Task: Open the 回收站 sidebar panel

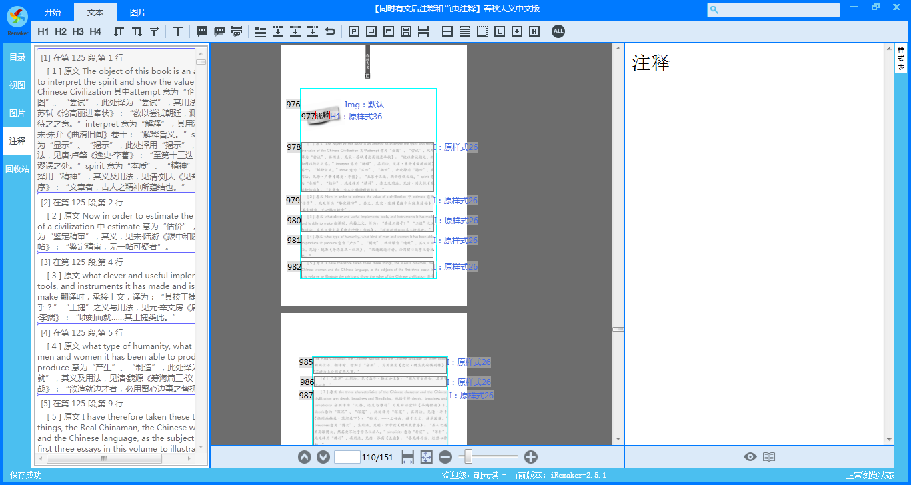Action: pos(17,169)
